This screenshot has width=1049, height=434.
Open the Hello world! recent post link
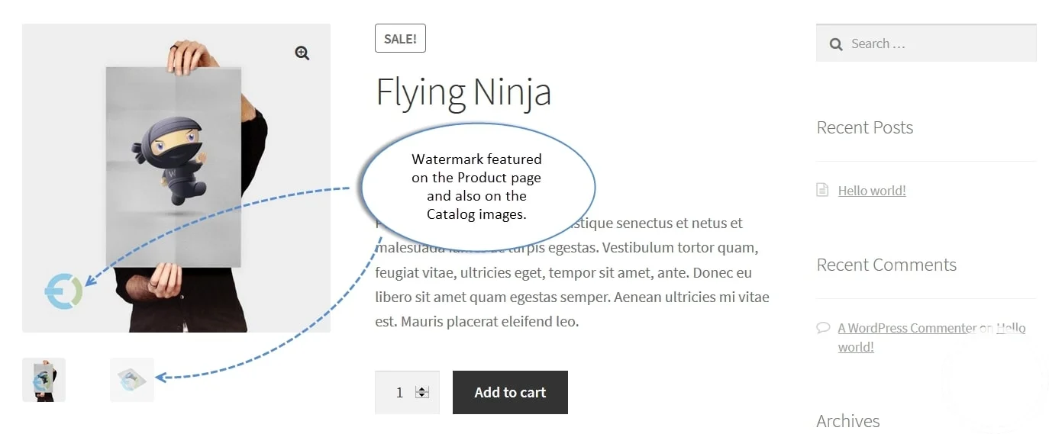pos(872,191)
